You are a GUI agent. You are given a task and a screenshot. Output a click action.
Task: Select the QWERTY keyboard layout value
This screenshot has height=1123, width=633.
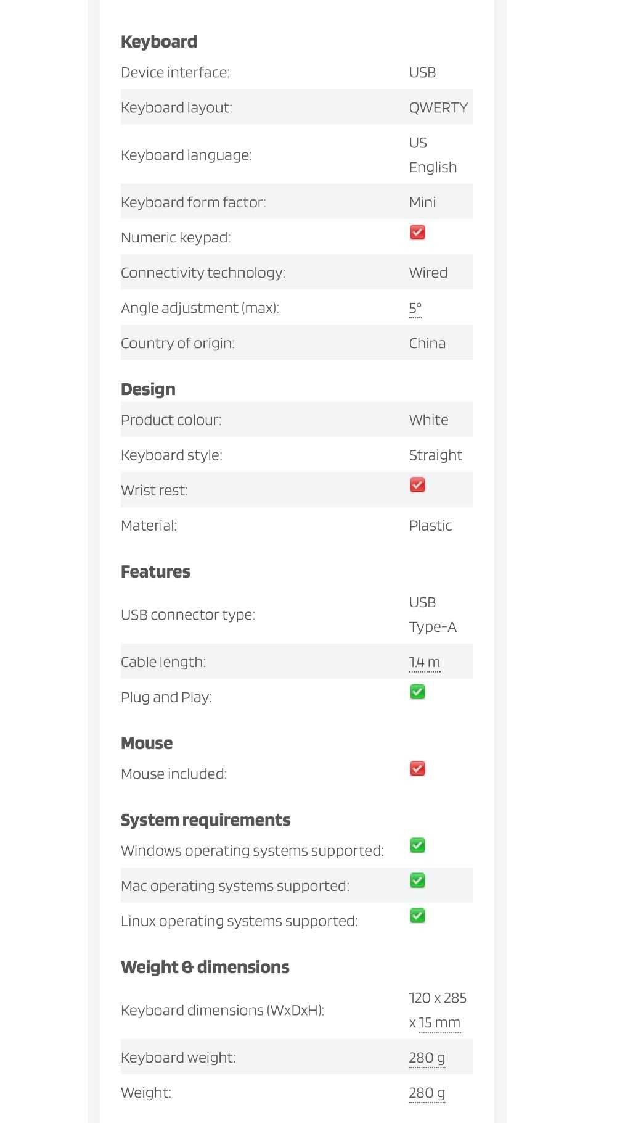click(x=438, y=107)
